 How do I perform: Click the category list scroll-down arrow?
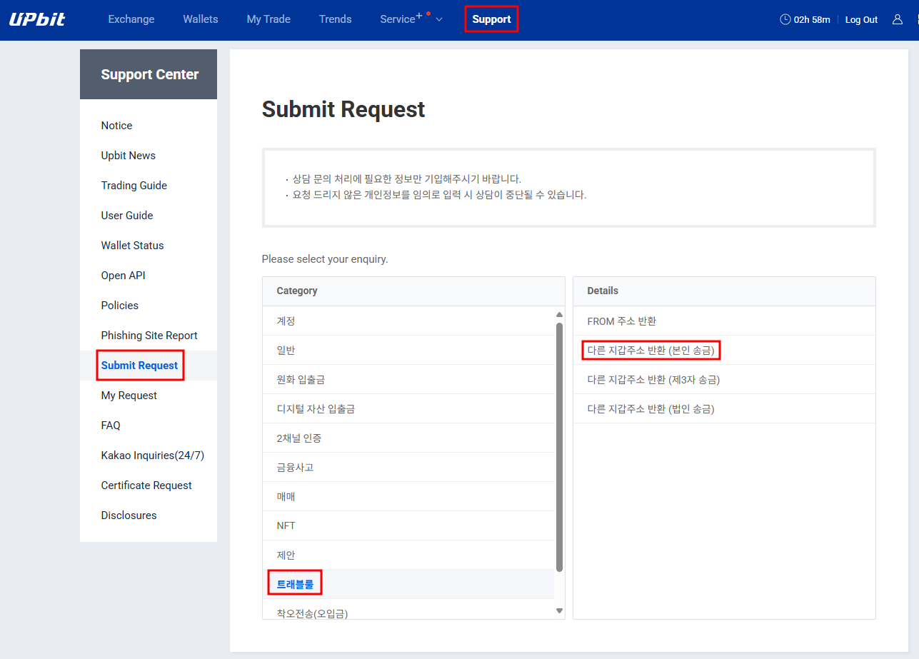pos(559,610)
